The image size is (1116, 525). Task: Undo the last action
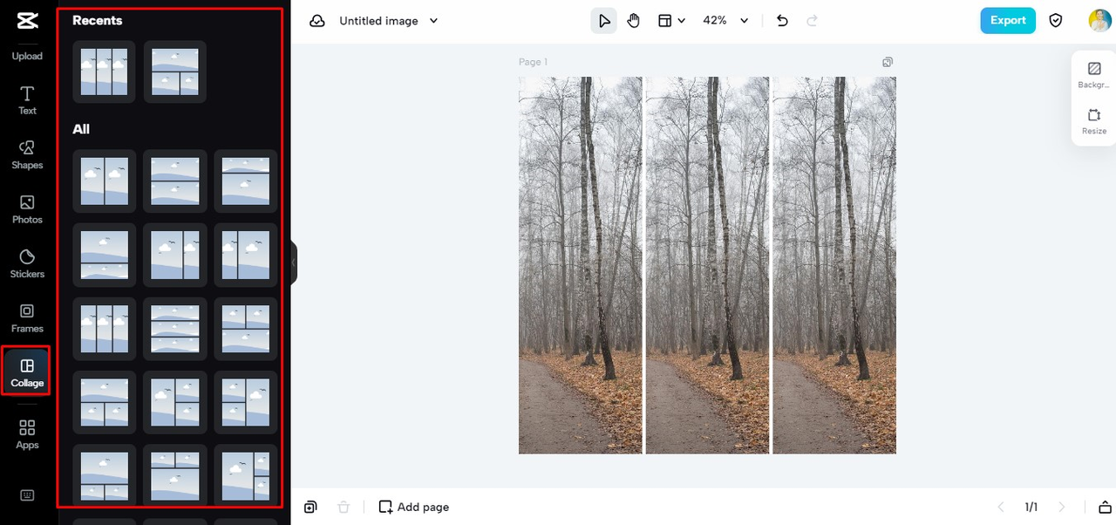(x=782, y=21)
